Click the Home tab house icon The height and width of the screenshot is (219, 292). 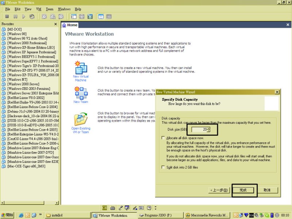[x=64, y=25]
